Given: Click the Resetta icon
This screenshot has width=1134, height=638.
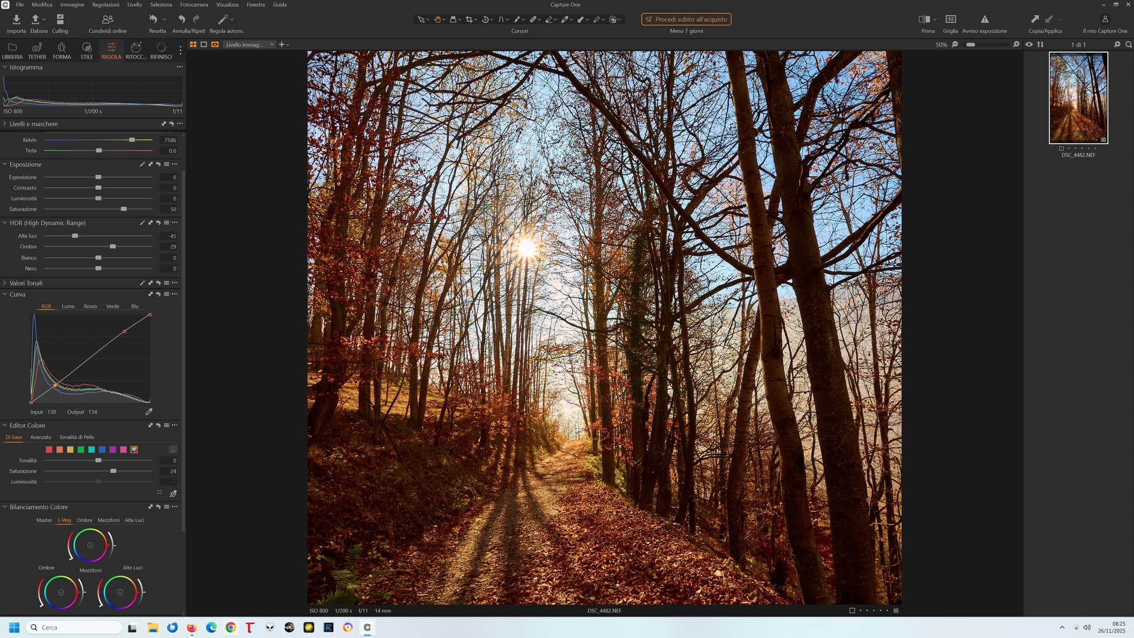Looking at the screenshot, I should (x=154, y=19).
